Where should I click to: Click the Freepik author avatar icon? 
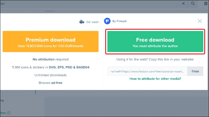point(107,21)
